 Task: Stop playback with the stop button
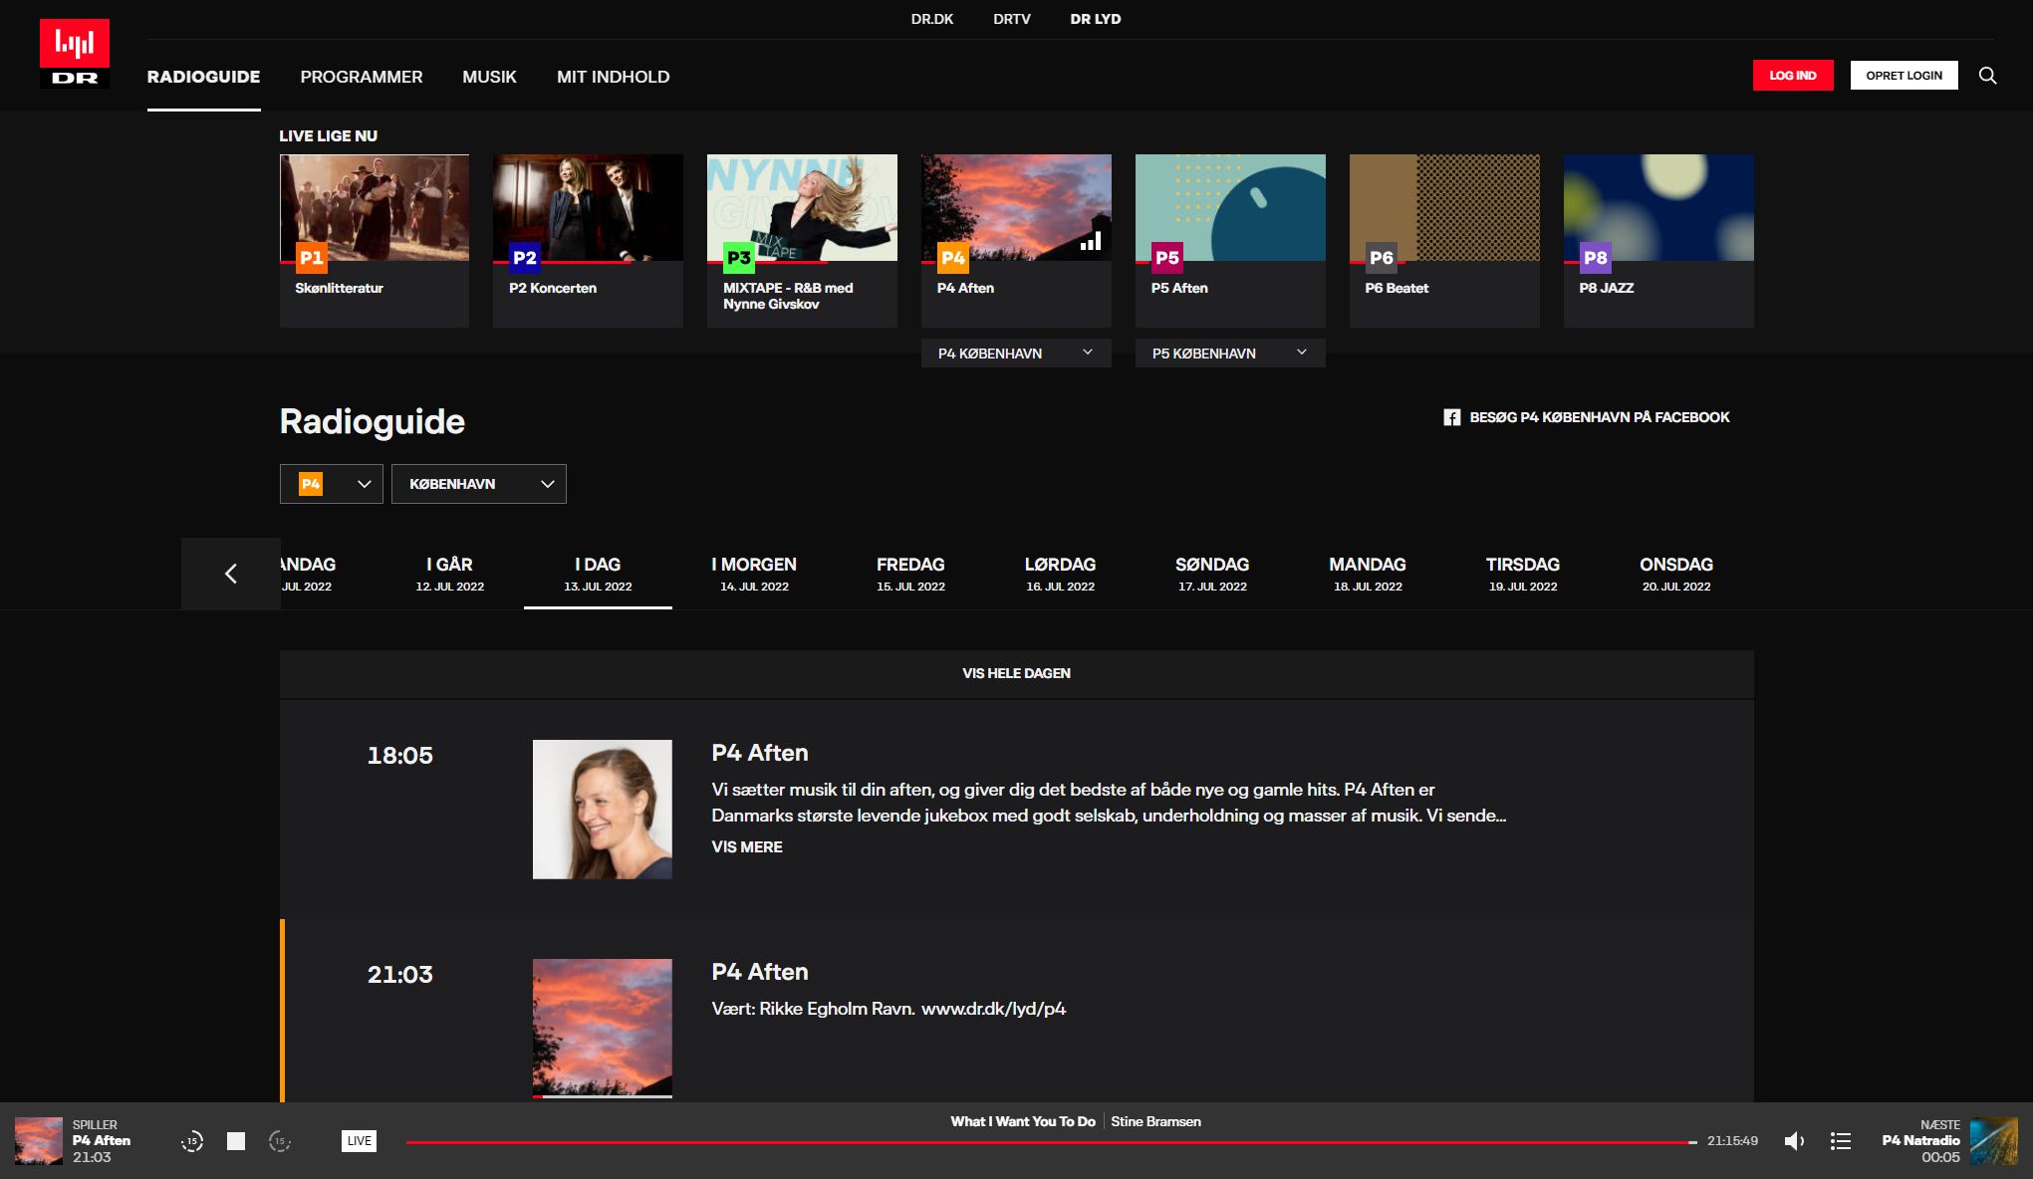coord(236,1141)
